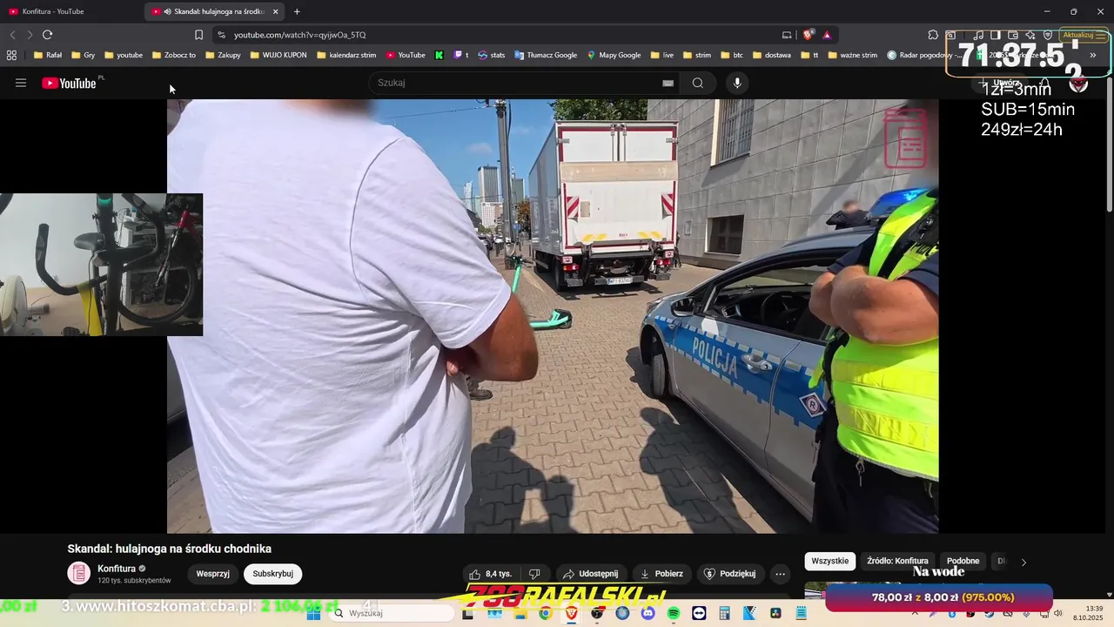
Task: Click the video title text
Action: click(x=170, y=549)
